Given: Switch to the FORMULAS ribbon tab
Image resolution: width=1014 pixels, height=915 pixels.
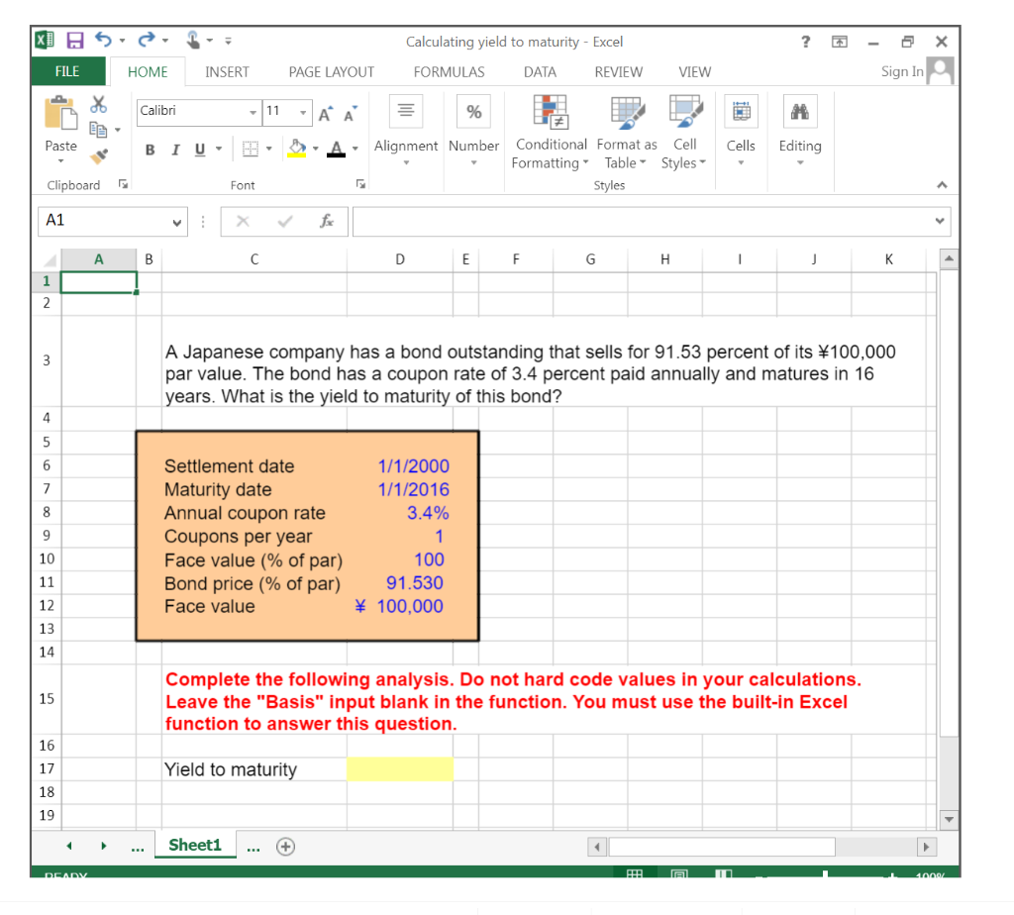Looking at the screenshot, I should coord(449,71).
